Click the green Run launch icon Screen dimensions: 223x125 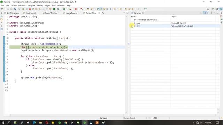64,9
